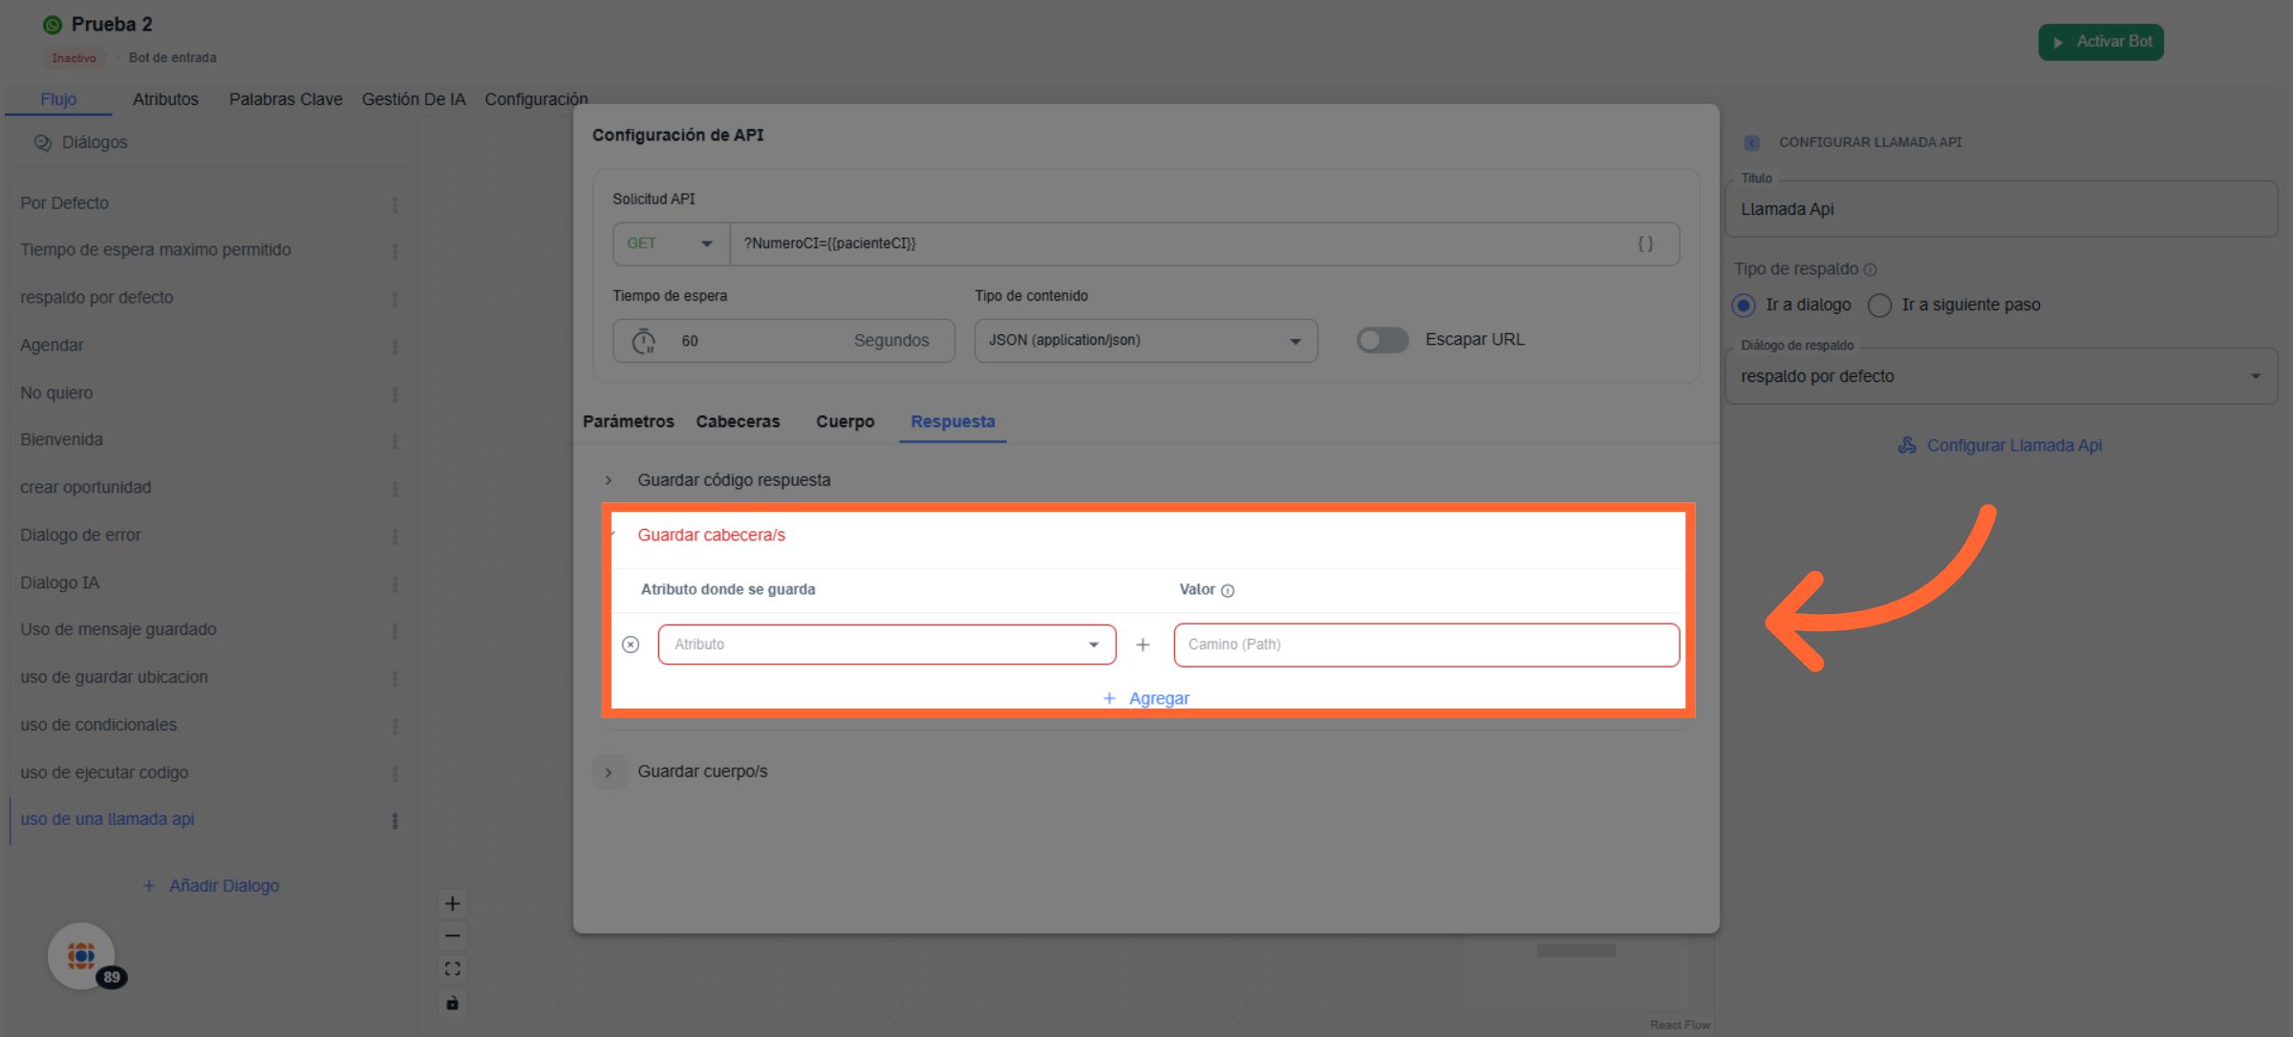Toggle the Escapar URL switch

pyautogui.click(x=1382, y=340)
